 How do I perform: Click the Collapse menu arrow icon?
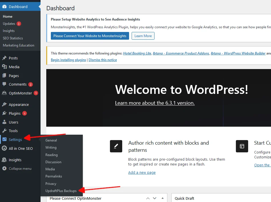click(4, 168)
